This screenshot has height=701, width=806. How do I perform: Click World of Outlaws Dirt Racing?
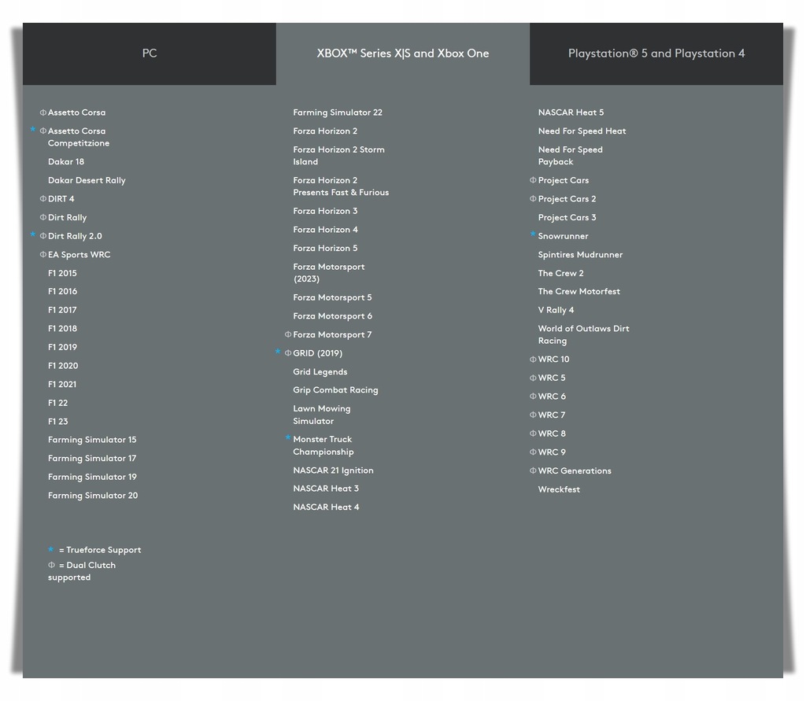(x=583, y=334)
